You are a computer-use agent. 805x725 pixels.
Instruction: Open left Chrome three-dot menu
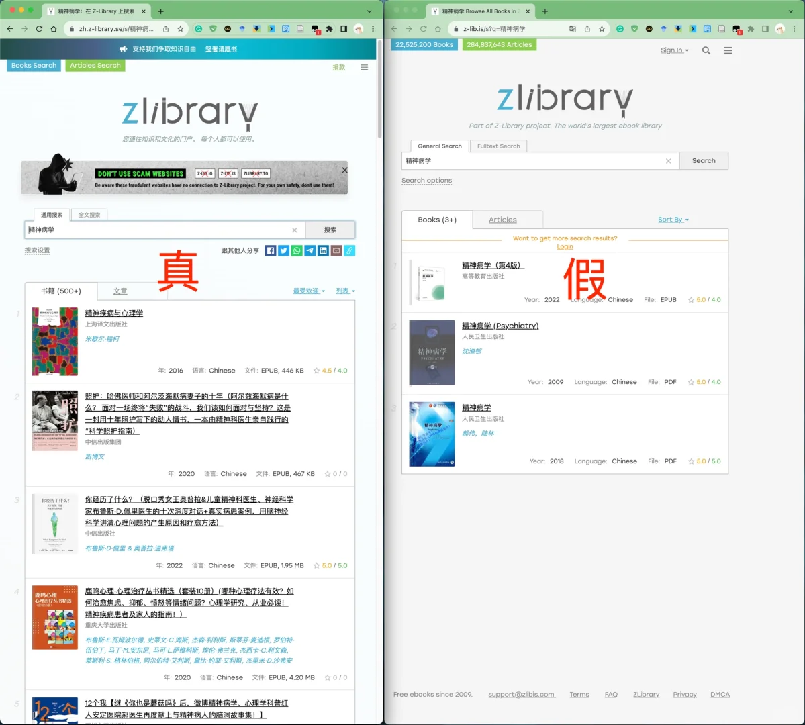373,29
